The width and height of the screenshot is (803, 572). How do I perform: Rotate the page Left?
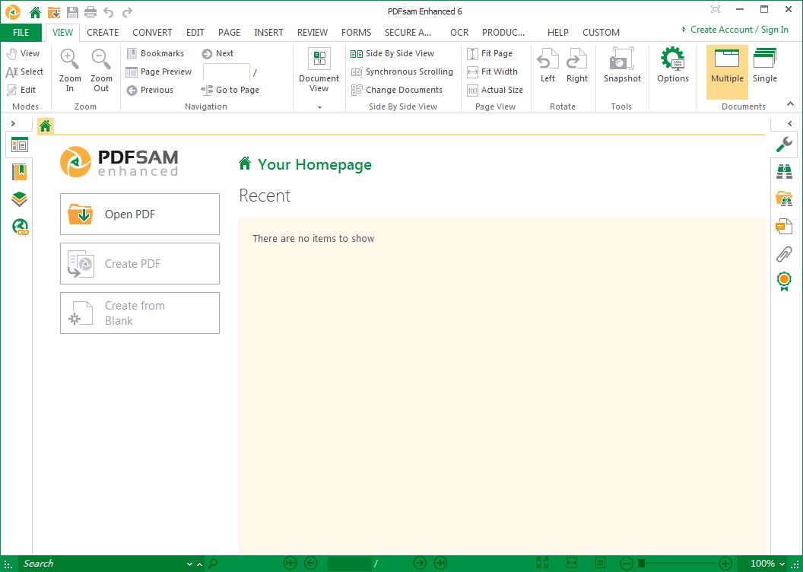(x=547, y=66)
